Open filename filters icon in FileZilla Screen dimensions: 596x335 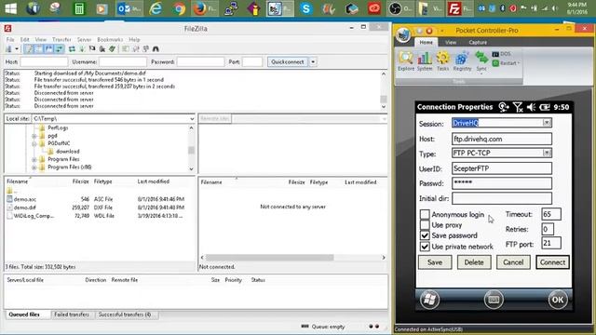click(x=126, y=49)
